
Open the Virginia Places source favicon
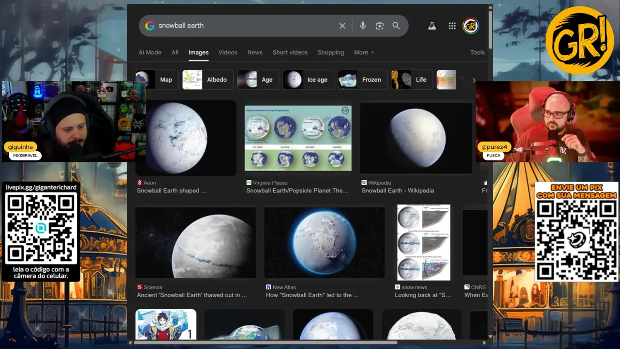tap(249, 183)
